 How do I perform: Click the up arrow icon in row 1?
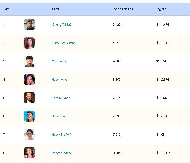[x=157, y=25]
